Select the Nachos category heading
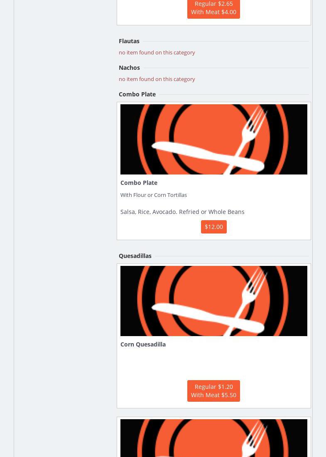326x457 pixels. click(129, 68)
